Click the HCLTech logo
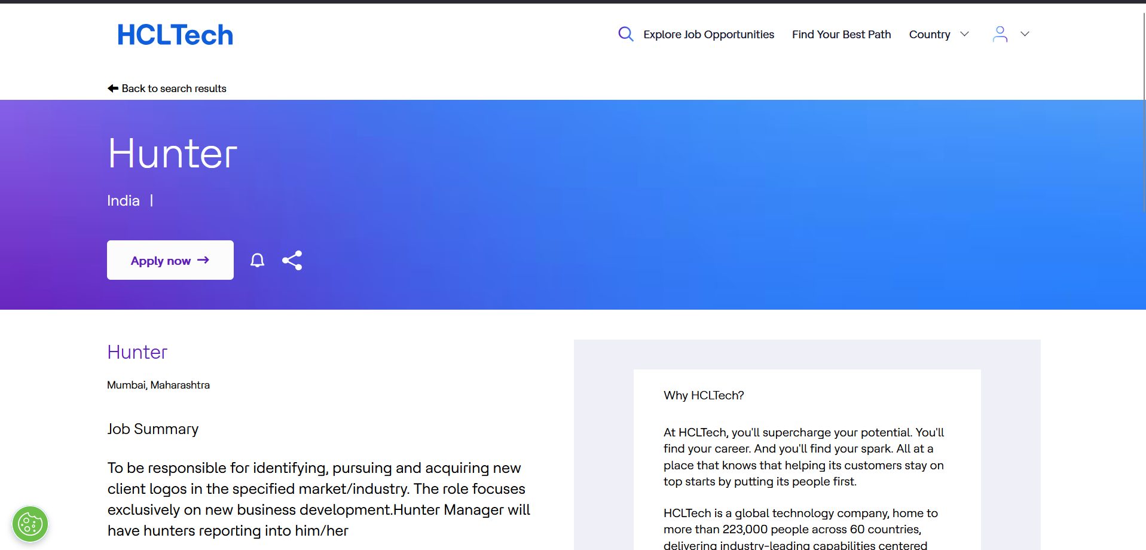The image size is (1146, 550). pos(175,35)
